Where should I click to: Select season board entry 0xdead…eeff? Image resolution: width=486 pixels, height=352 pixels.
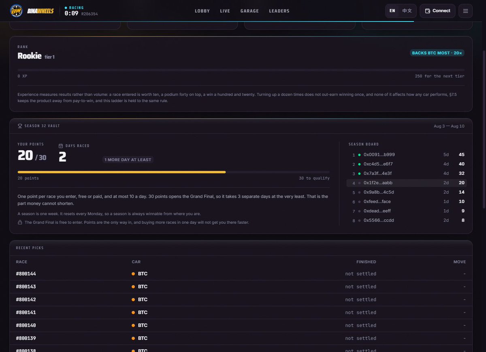407,211
